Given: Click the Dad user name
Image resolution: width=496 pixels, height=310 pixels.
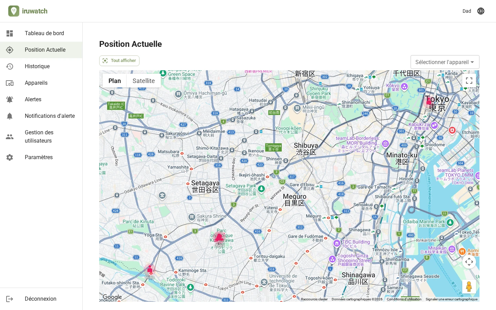Looking at the screenshot, I should (x=467, y=11).
